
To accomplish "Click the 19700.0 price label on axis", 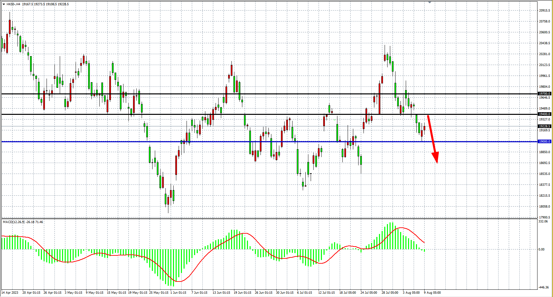I will 544,94.
